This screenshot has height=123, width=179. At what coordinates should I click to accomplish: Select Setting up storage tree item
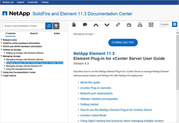point(12,50)
